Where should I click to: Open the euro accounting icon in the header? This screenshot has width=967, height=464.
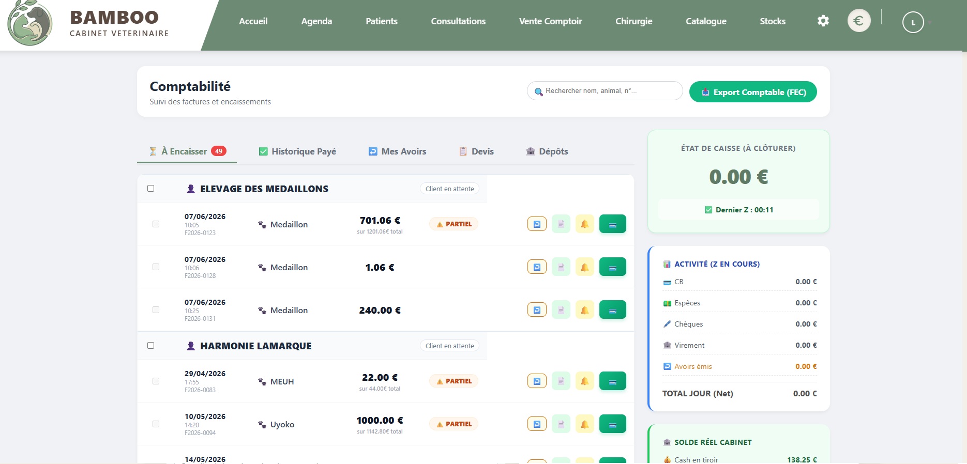pyautogui.click(x=859, y=21)
